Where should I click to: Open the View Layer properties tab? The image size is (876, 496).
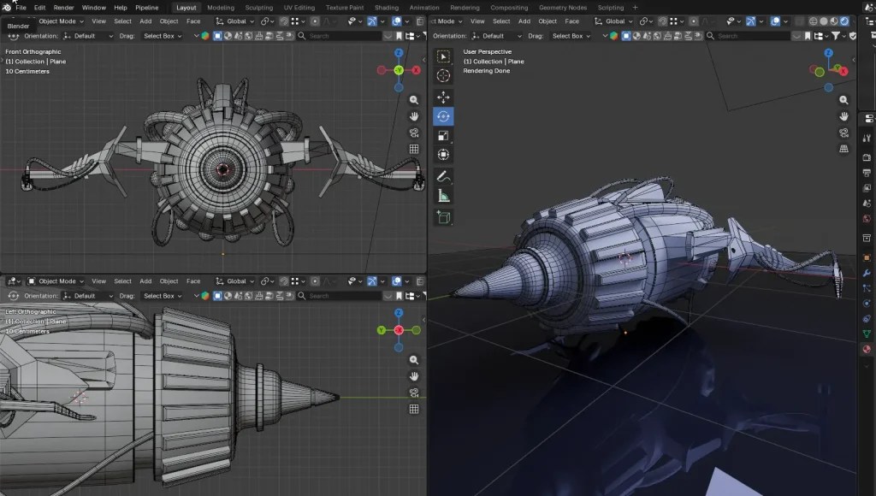point(867,188)
